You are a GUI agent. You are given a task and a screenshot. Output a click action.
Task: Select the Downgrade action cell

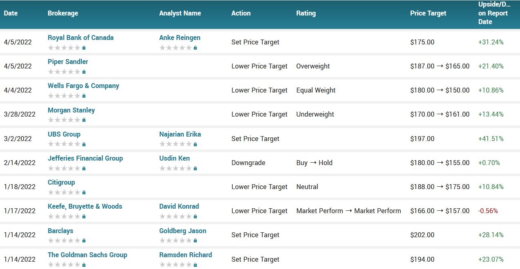pyautogui.click(x=248, y=163)
